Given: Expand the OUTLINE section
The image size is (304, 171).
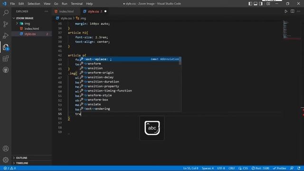Looking at the screenshot, I should (x=32, y=158).
